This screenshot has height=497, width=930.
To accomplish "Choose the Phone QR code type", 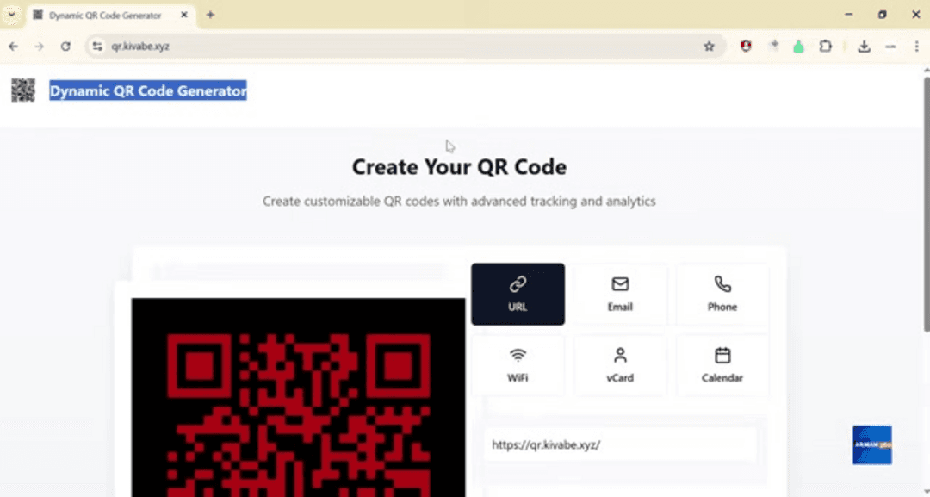I will click(x=722, y=294).
